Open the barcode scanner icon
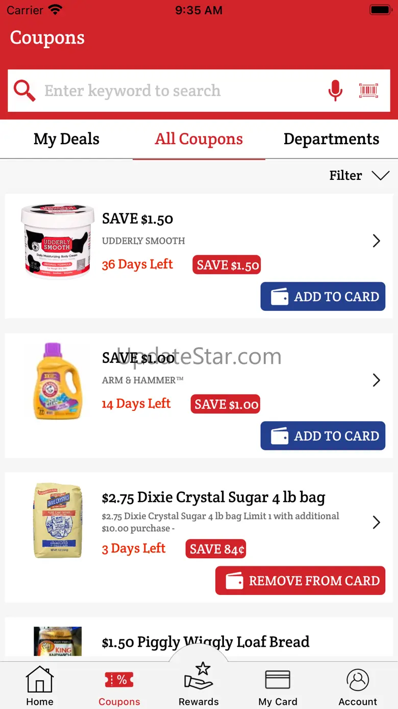 pos(368,90)
